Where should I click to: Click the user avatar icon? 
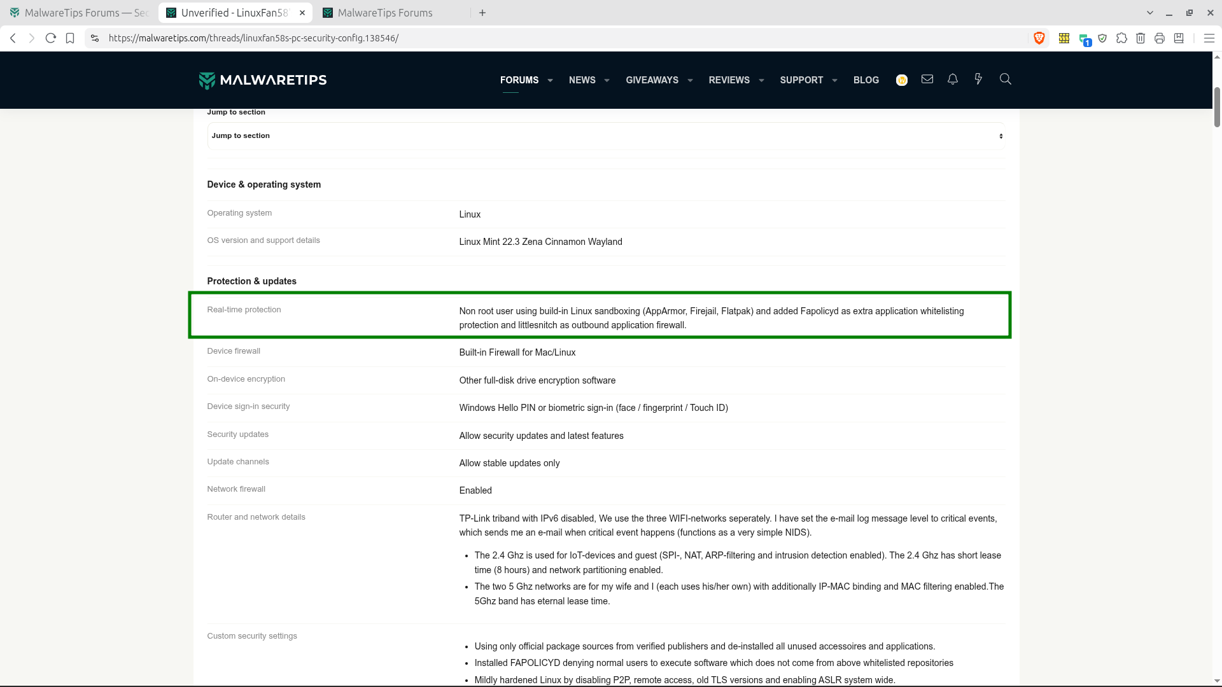(x=902, y=80)
